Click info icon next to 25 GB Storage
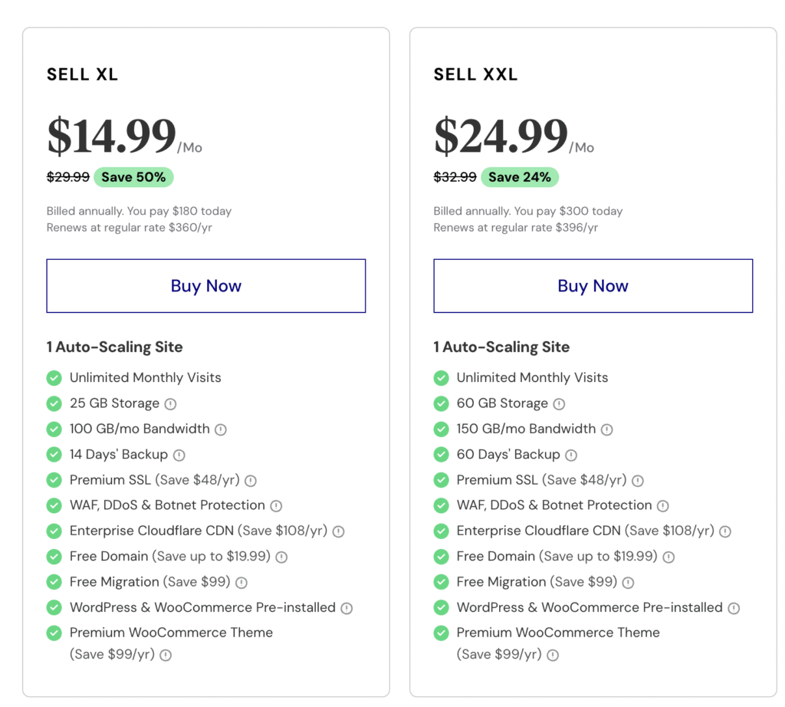 tap(170, 404)
